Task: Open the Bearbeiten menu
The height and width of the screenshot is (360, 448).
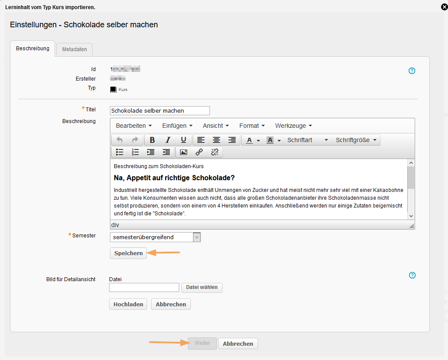Action: [134, 126]
